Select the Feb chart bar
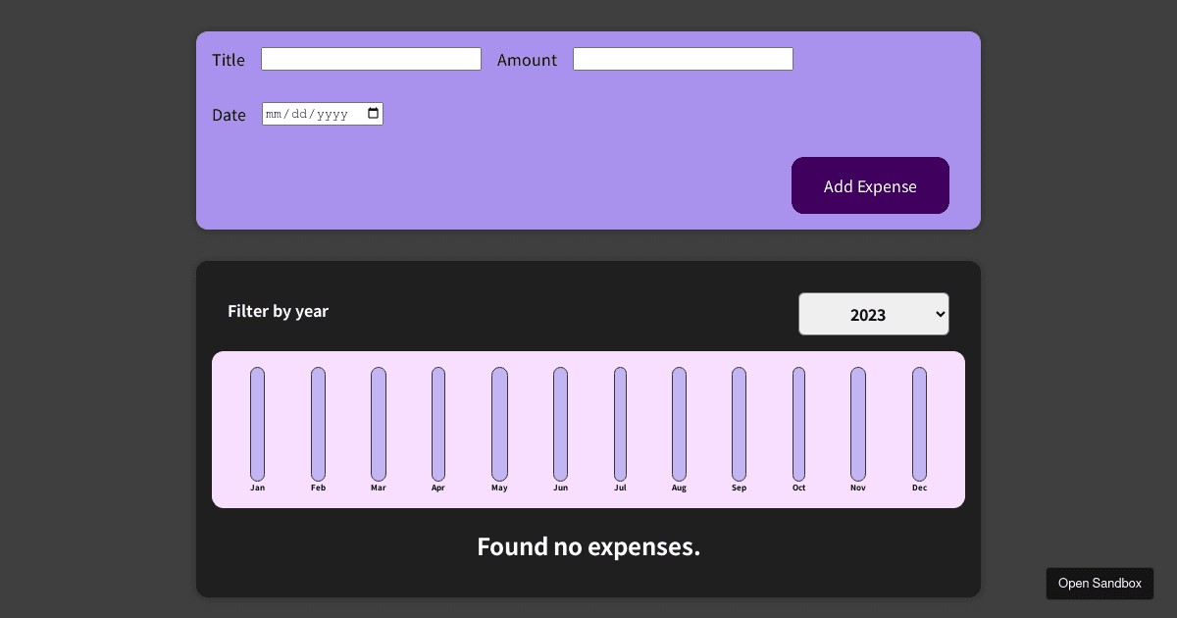This screenshot has height=618, width=1177. click(318, 424)
